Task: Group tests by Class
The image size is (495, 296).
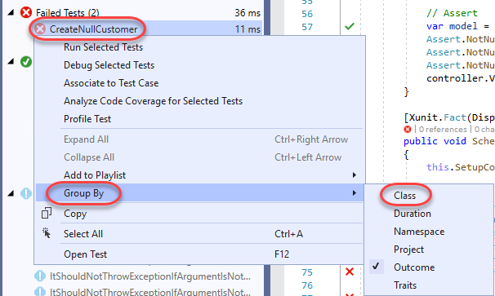Action: 404,196
